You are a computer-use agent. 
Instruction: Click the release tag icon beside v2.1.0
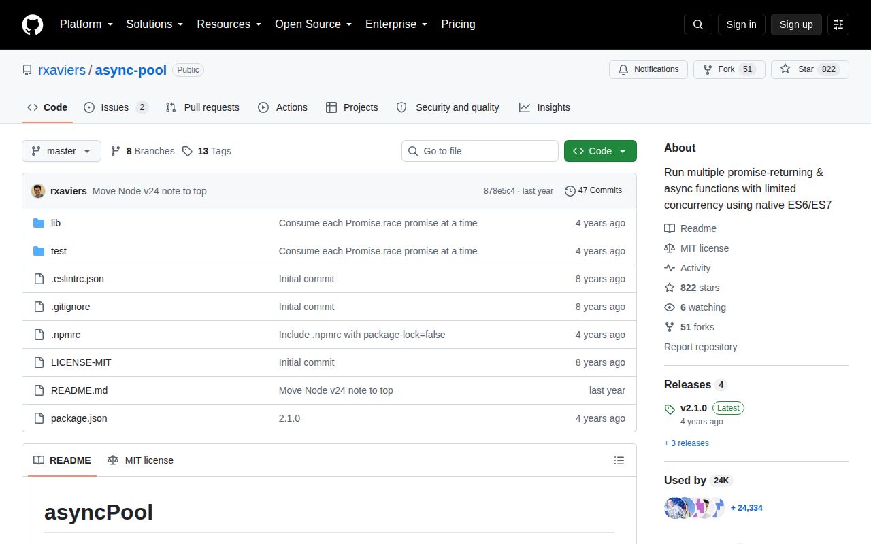(x=670, y=409)
